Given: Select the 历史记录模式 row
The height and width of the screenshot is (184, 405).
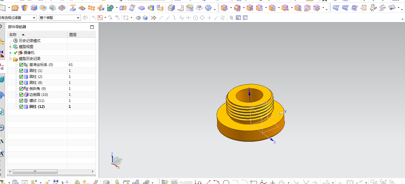Looking at the screenshot, I should click(x=52, y=41).
